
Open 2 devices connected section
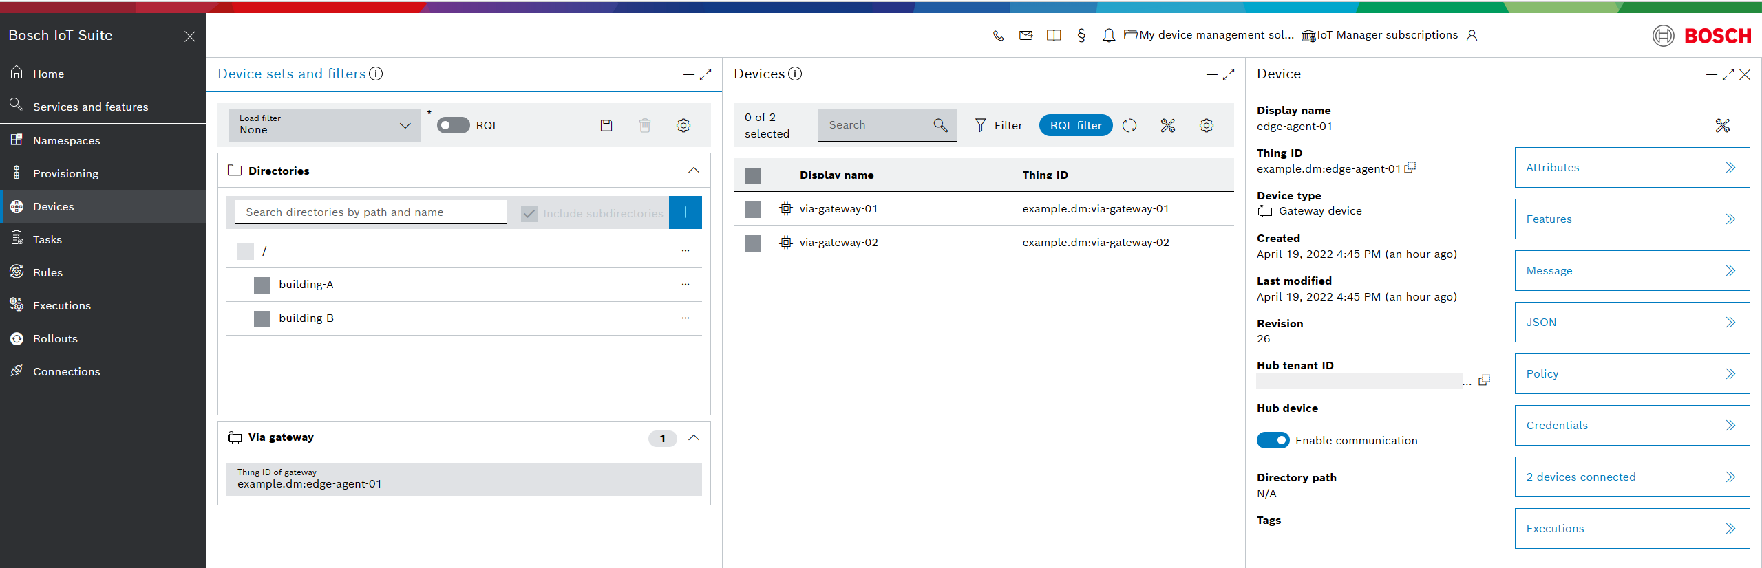click(1632, 477)
